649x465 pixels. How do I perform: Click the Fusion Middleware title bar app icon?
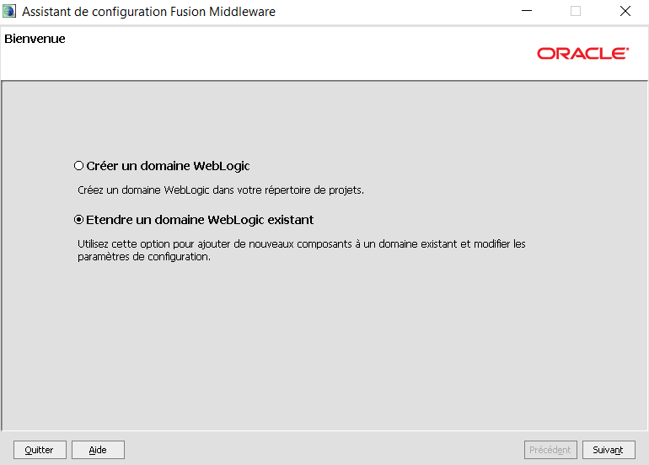click(x=9, y=12)
